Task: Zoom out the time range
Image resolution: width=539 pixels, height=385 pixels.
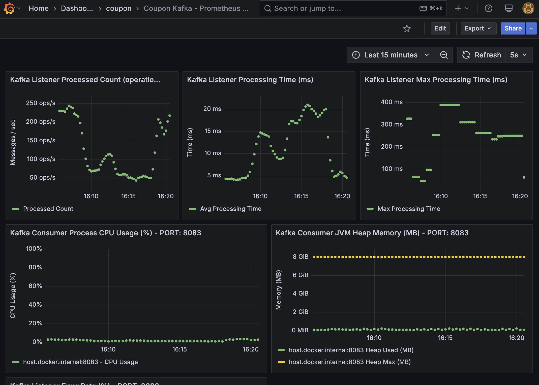Action: pos(444,55)
